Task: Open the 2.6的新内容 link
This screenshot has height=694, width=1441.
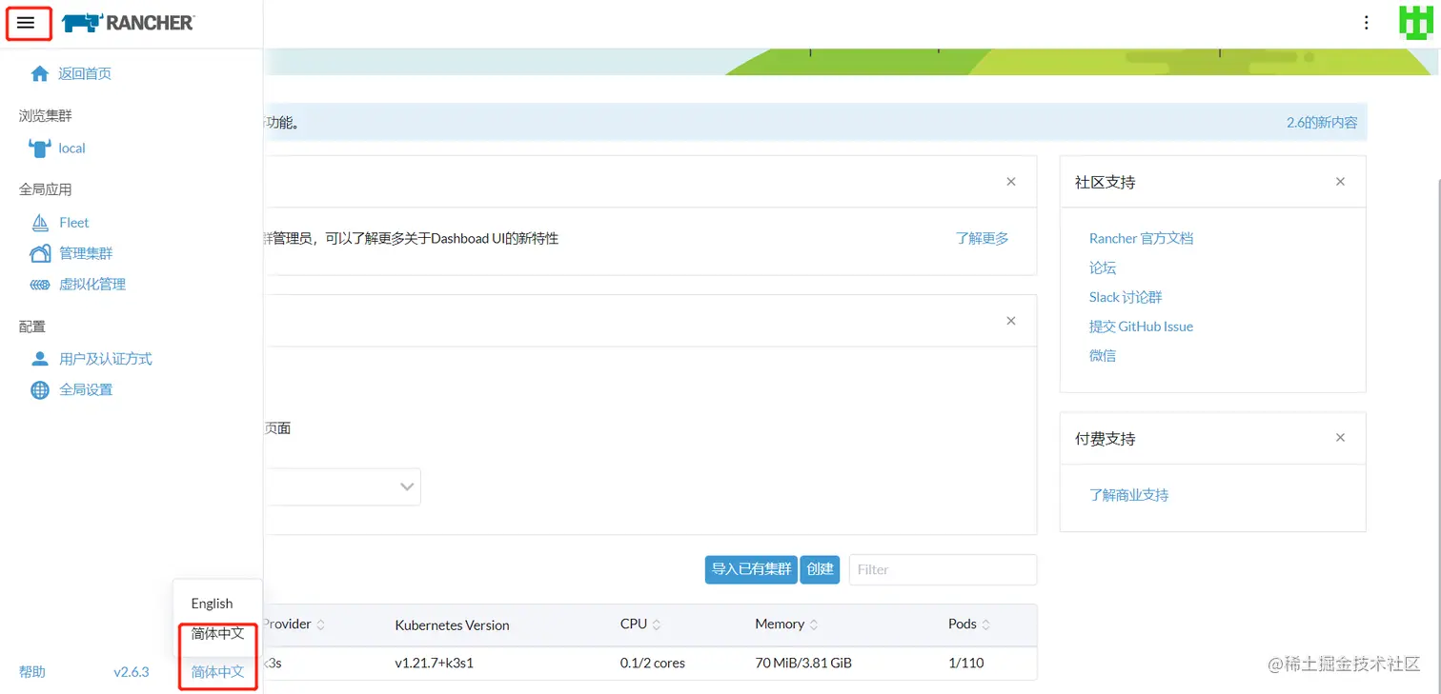Action: click(x=1322, y=123)
